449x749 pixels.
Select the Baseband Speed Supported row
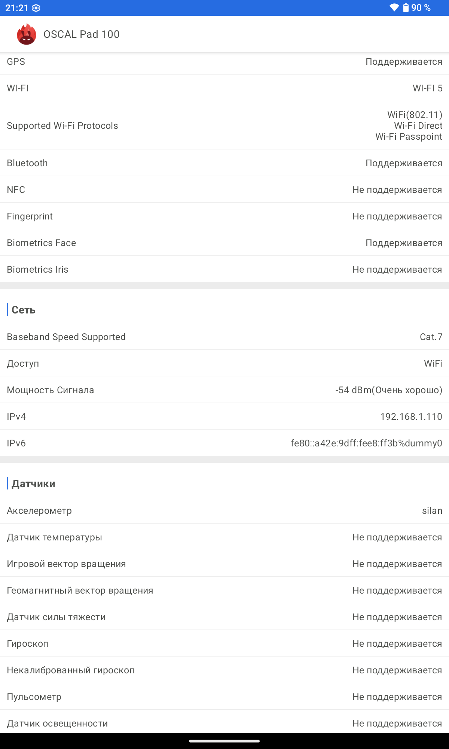(224, 337)
